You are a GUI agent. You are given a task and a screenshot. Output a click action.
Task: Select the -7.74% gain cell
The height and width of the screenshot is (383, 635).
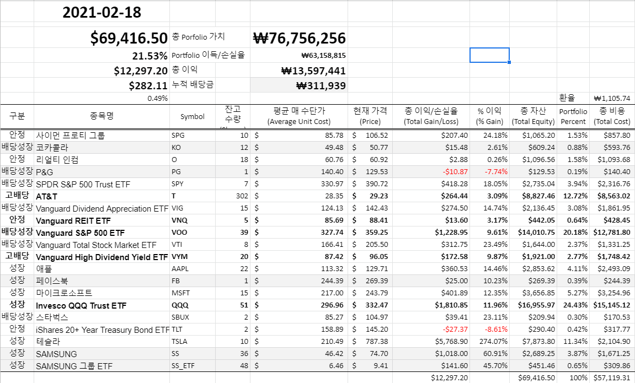[489, 171]
